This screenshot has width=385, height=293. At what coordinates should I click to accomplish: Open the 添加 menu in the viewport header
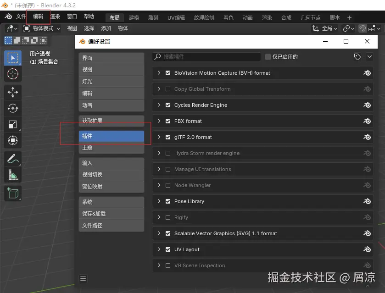106,28
